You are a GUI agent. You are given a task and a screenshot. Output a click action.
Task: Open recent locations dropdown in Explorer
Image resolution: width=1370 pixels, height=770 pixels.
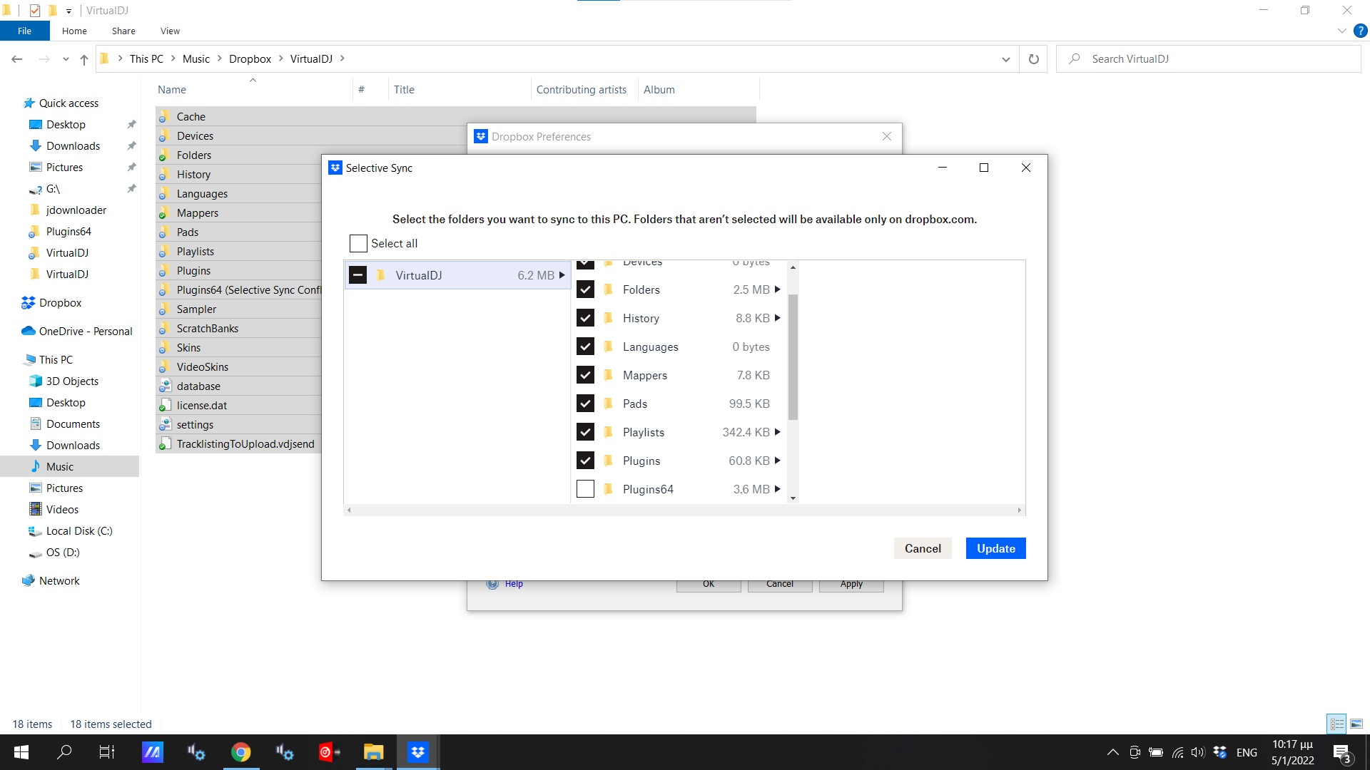coord(66,59)
